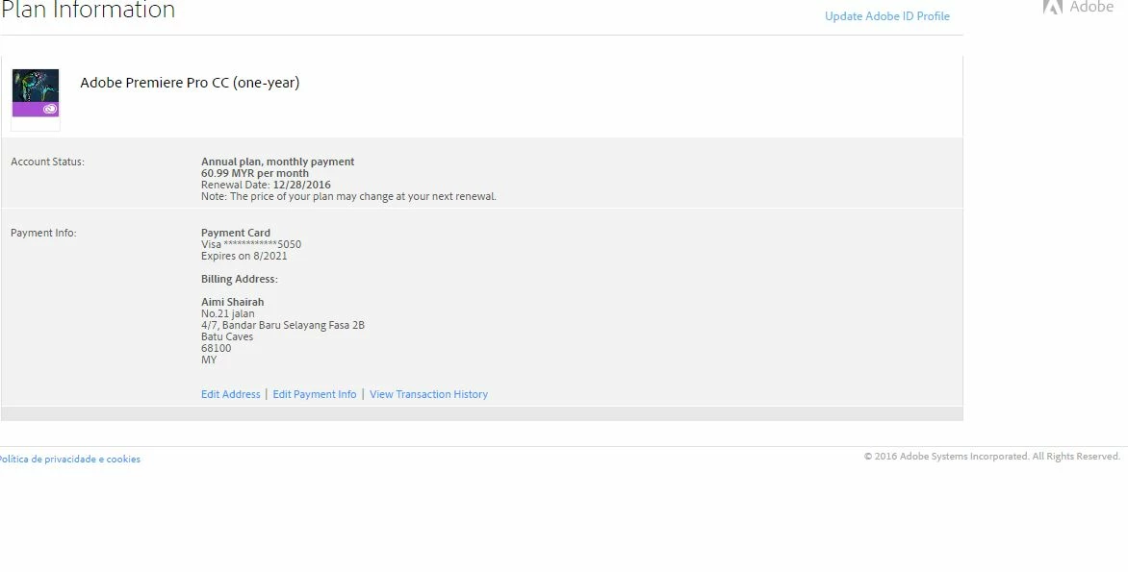
Task: Click the Account Status label
Action: [x=47, y=162]
